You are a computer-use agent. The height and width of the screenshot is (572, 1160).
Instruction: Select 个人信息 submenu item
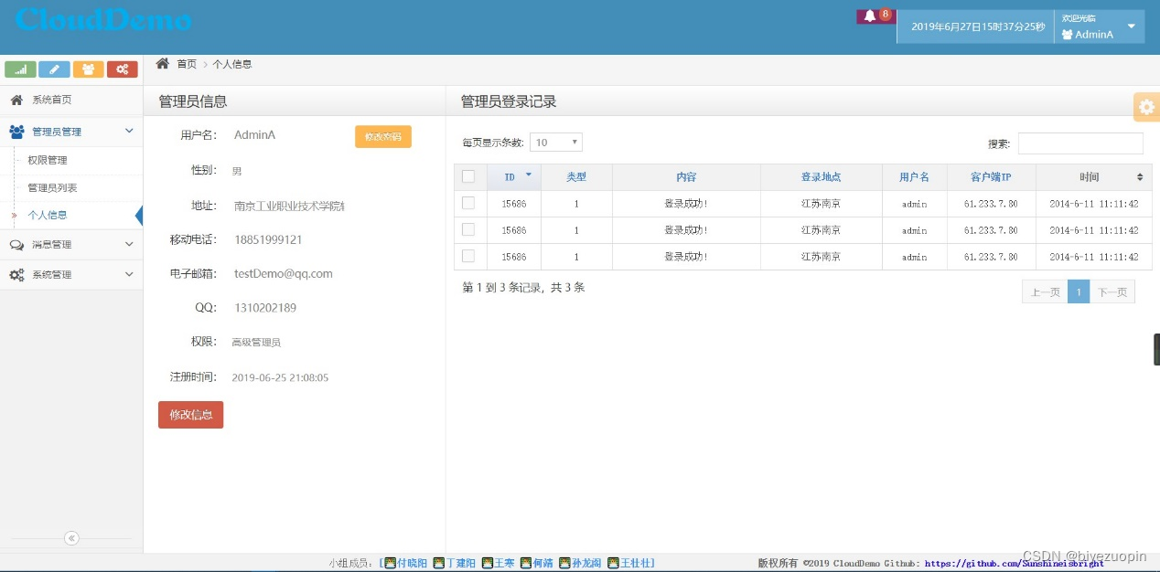pos(71,215)
